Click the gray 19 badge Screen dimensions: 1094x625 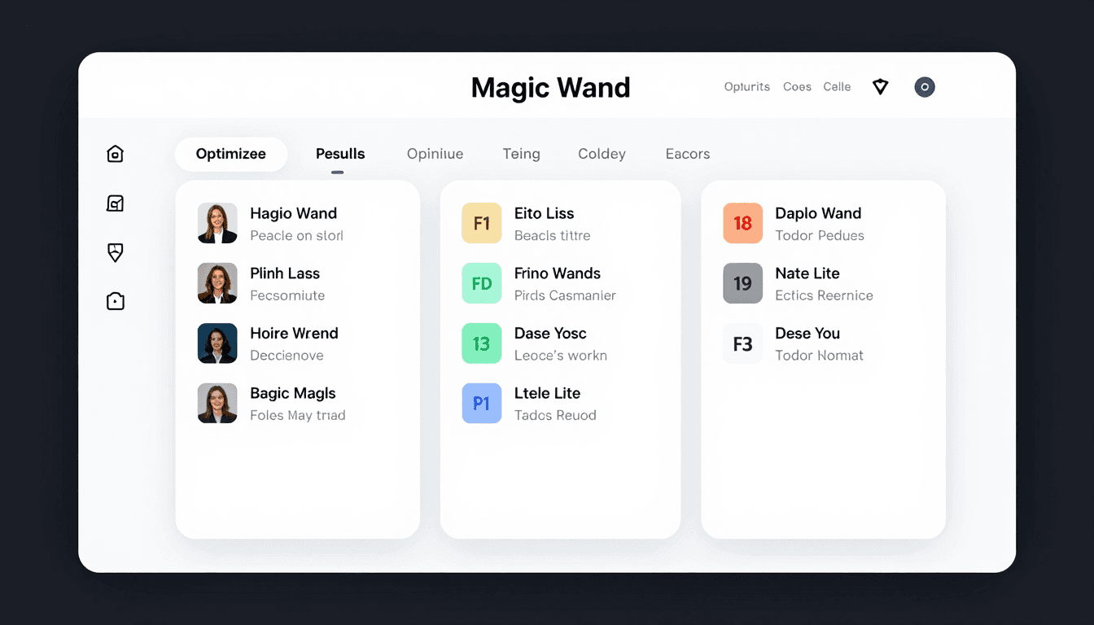click(743, 283)
